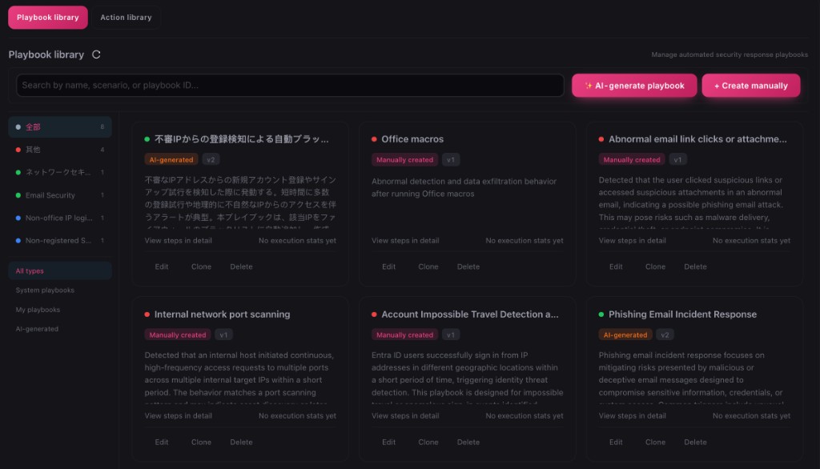This screenshot has height=469, width=820.
Task: Filter by Non-office IP login category
Action: coord(60,218)
